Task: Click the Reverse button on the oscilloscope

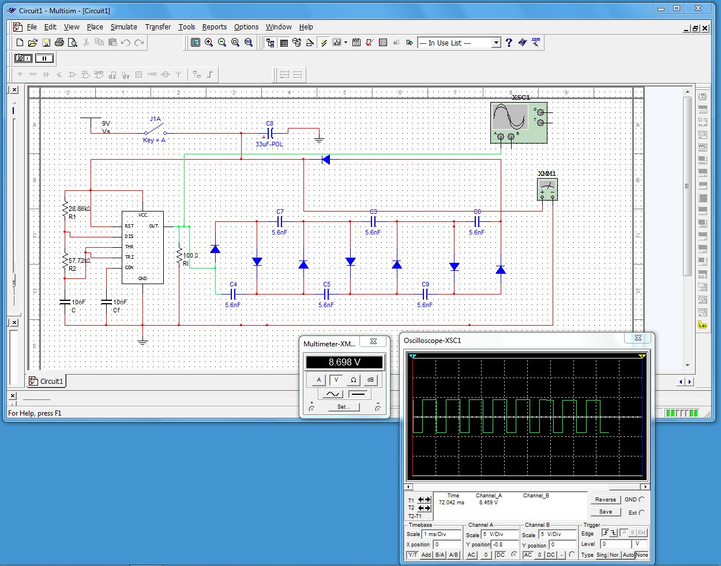Action: pyautogui.click(x=605, y=500)
